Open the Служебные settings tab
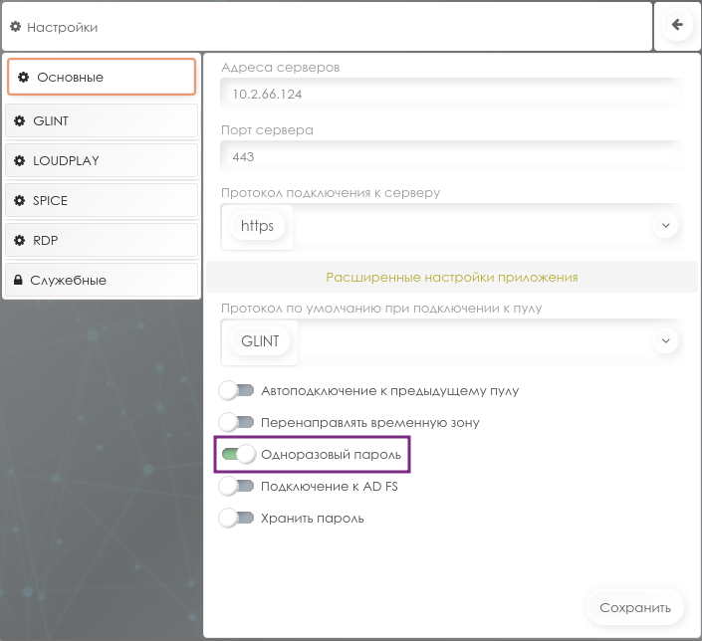702x641 pixels. pyautogui.click(x=102, y=281)
